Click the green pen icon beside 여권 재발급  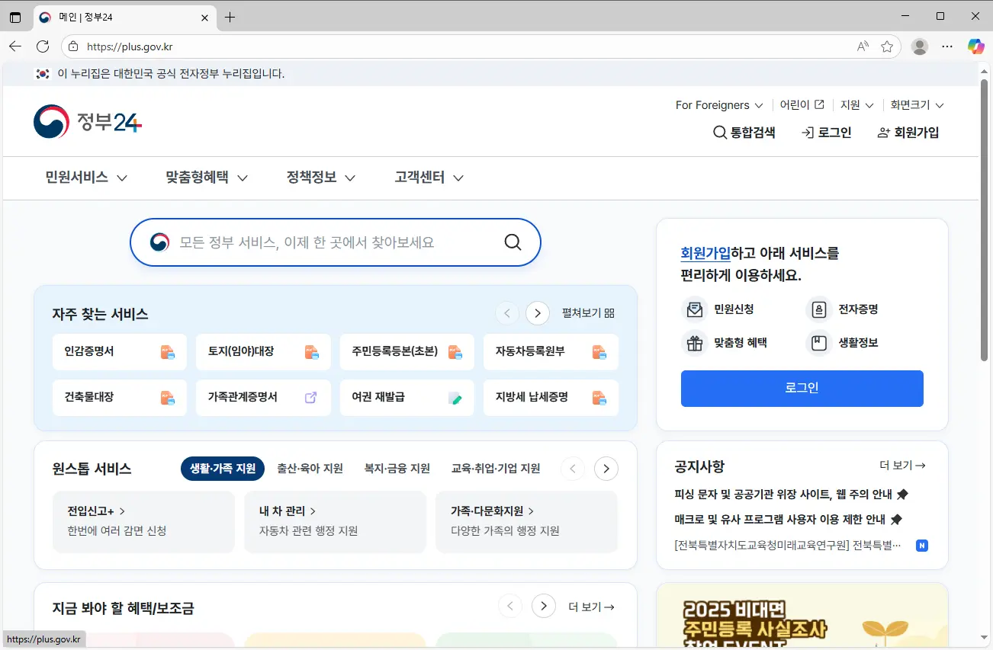coord(455,398)
